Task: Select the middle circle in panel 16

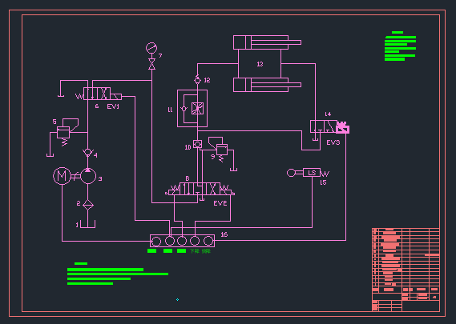Action: [x=182, y=241]
